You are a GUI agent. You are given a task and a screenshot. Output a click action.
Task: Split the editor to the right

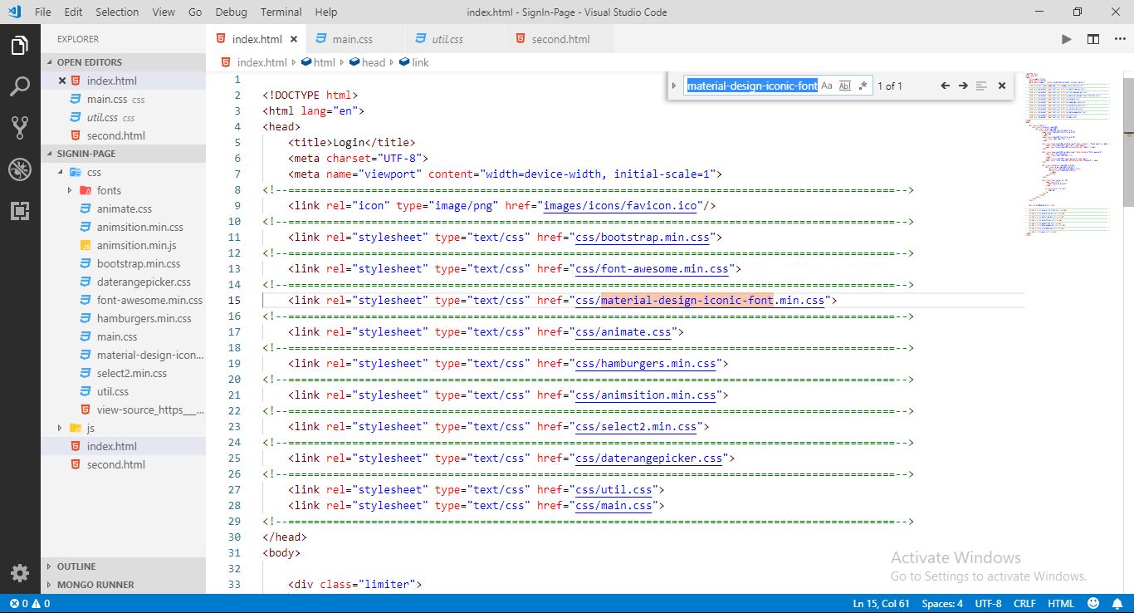tap(1093, 39)
